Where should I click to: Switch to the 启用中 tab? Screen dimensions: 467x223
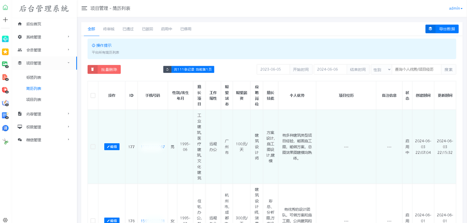[x=167, y=29]
